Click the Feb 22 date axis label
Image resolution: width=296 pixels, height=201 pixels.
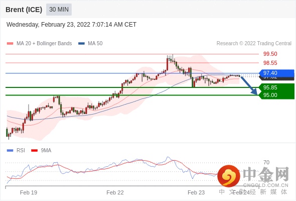115,192
